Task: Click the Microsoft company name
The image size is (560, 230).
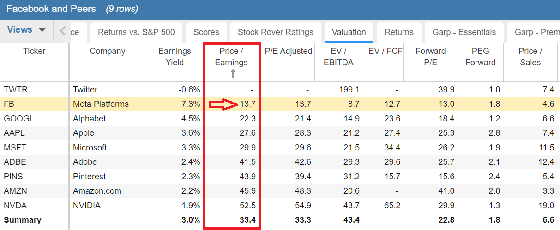Action: pos(90,148)
